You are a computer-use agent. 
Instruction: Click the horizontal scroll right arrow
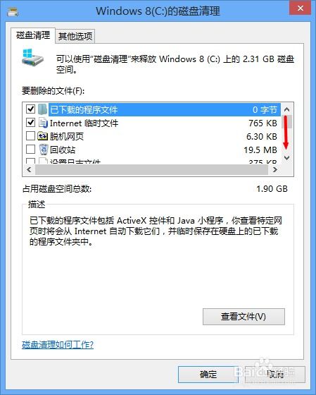click(x=275, y=170)
